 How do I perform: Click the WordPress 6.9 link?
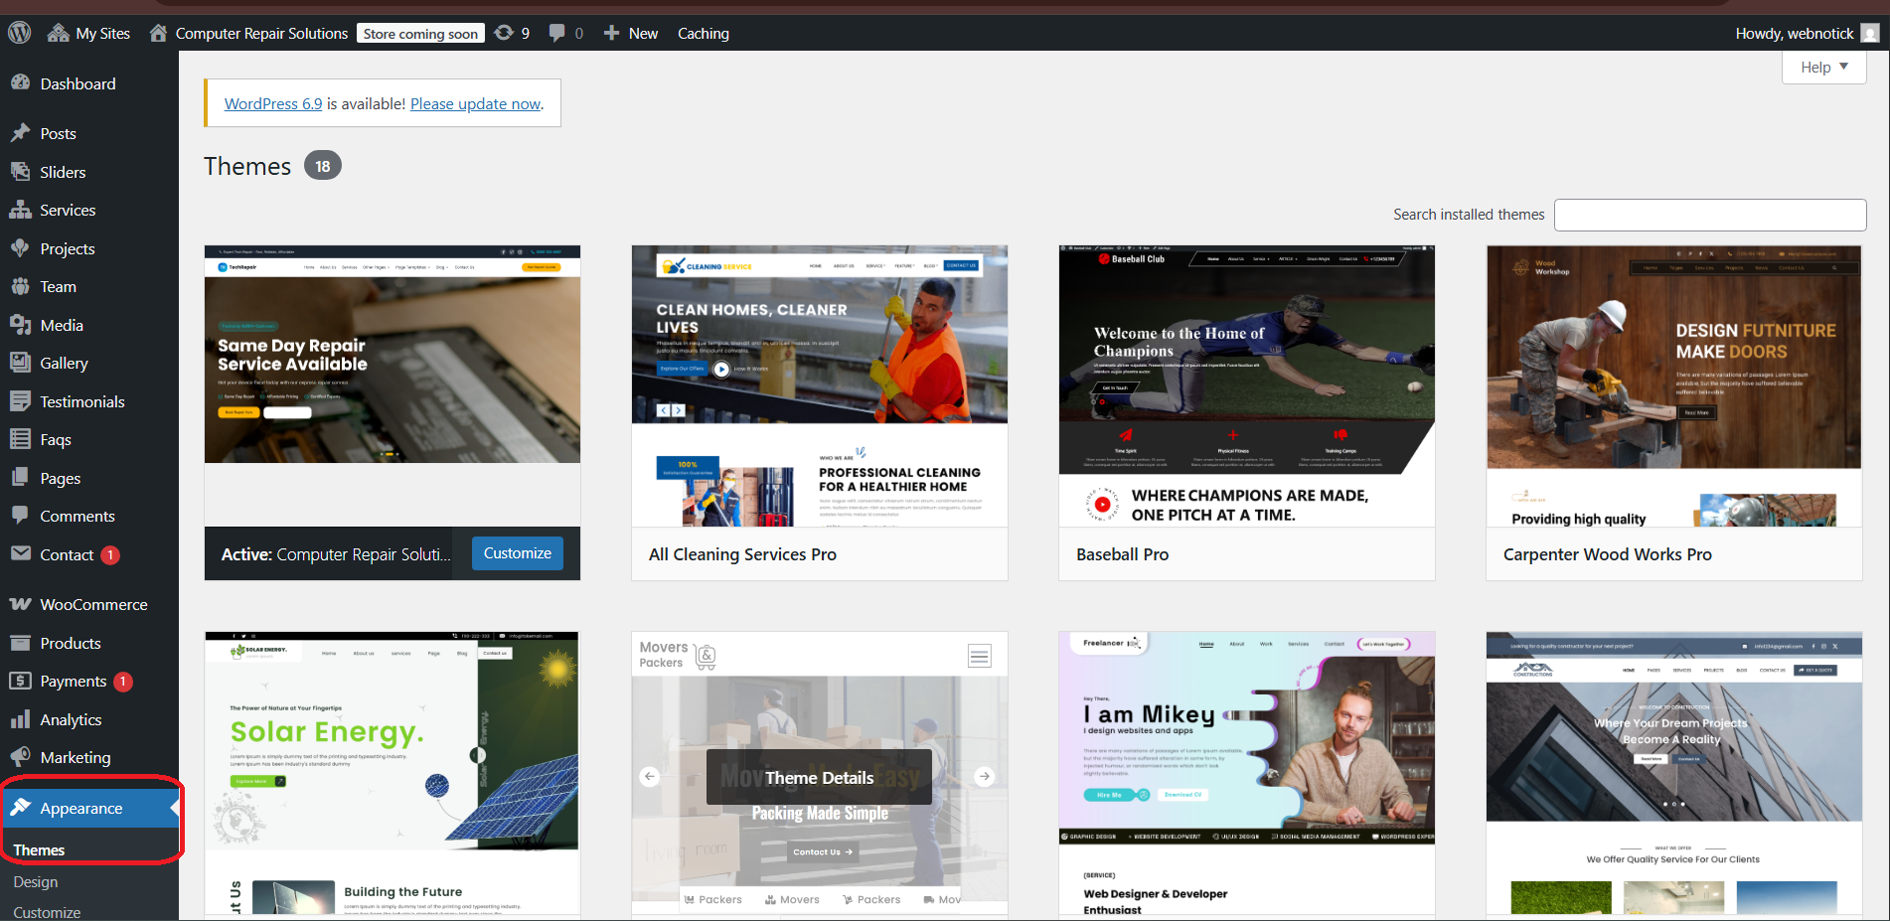tap(273, 103)
